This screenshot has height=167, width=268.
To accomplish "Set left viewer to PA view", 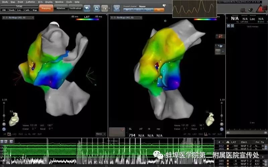I will click(9, 134).
